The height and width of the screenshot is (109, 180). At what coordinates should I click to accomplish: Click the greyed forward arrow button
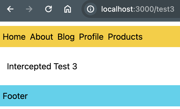pyautogui.click(x=29, y=9)
